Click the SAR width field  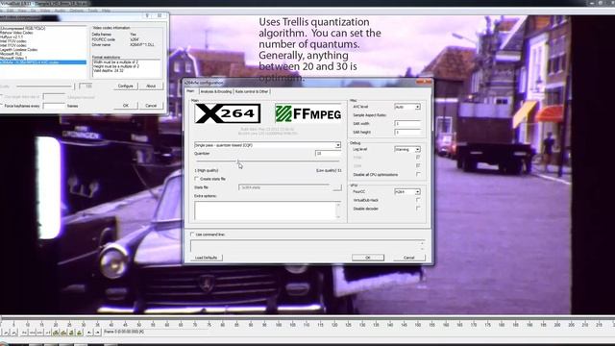(407, 124)
